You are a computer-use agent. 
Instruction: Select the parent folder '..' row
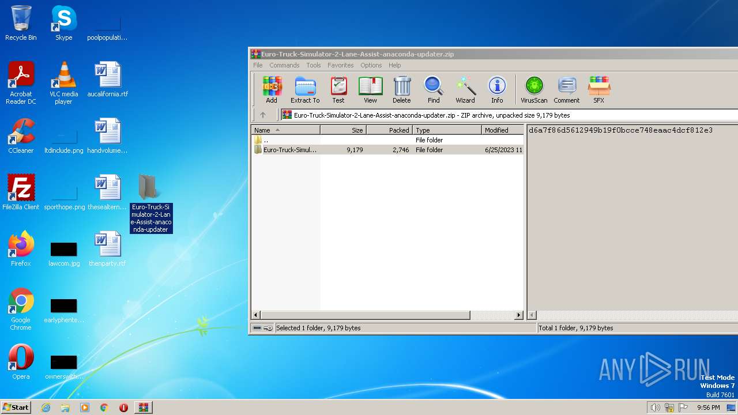point(387,140)
